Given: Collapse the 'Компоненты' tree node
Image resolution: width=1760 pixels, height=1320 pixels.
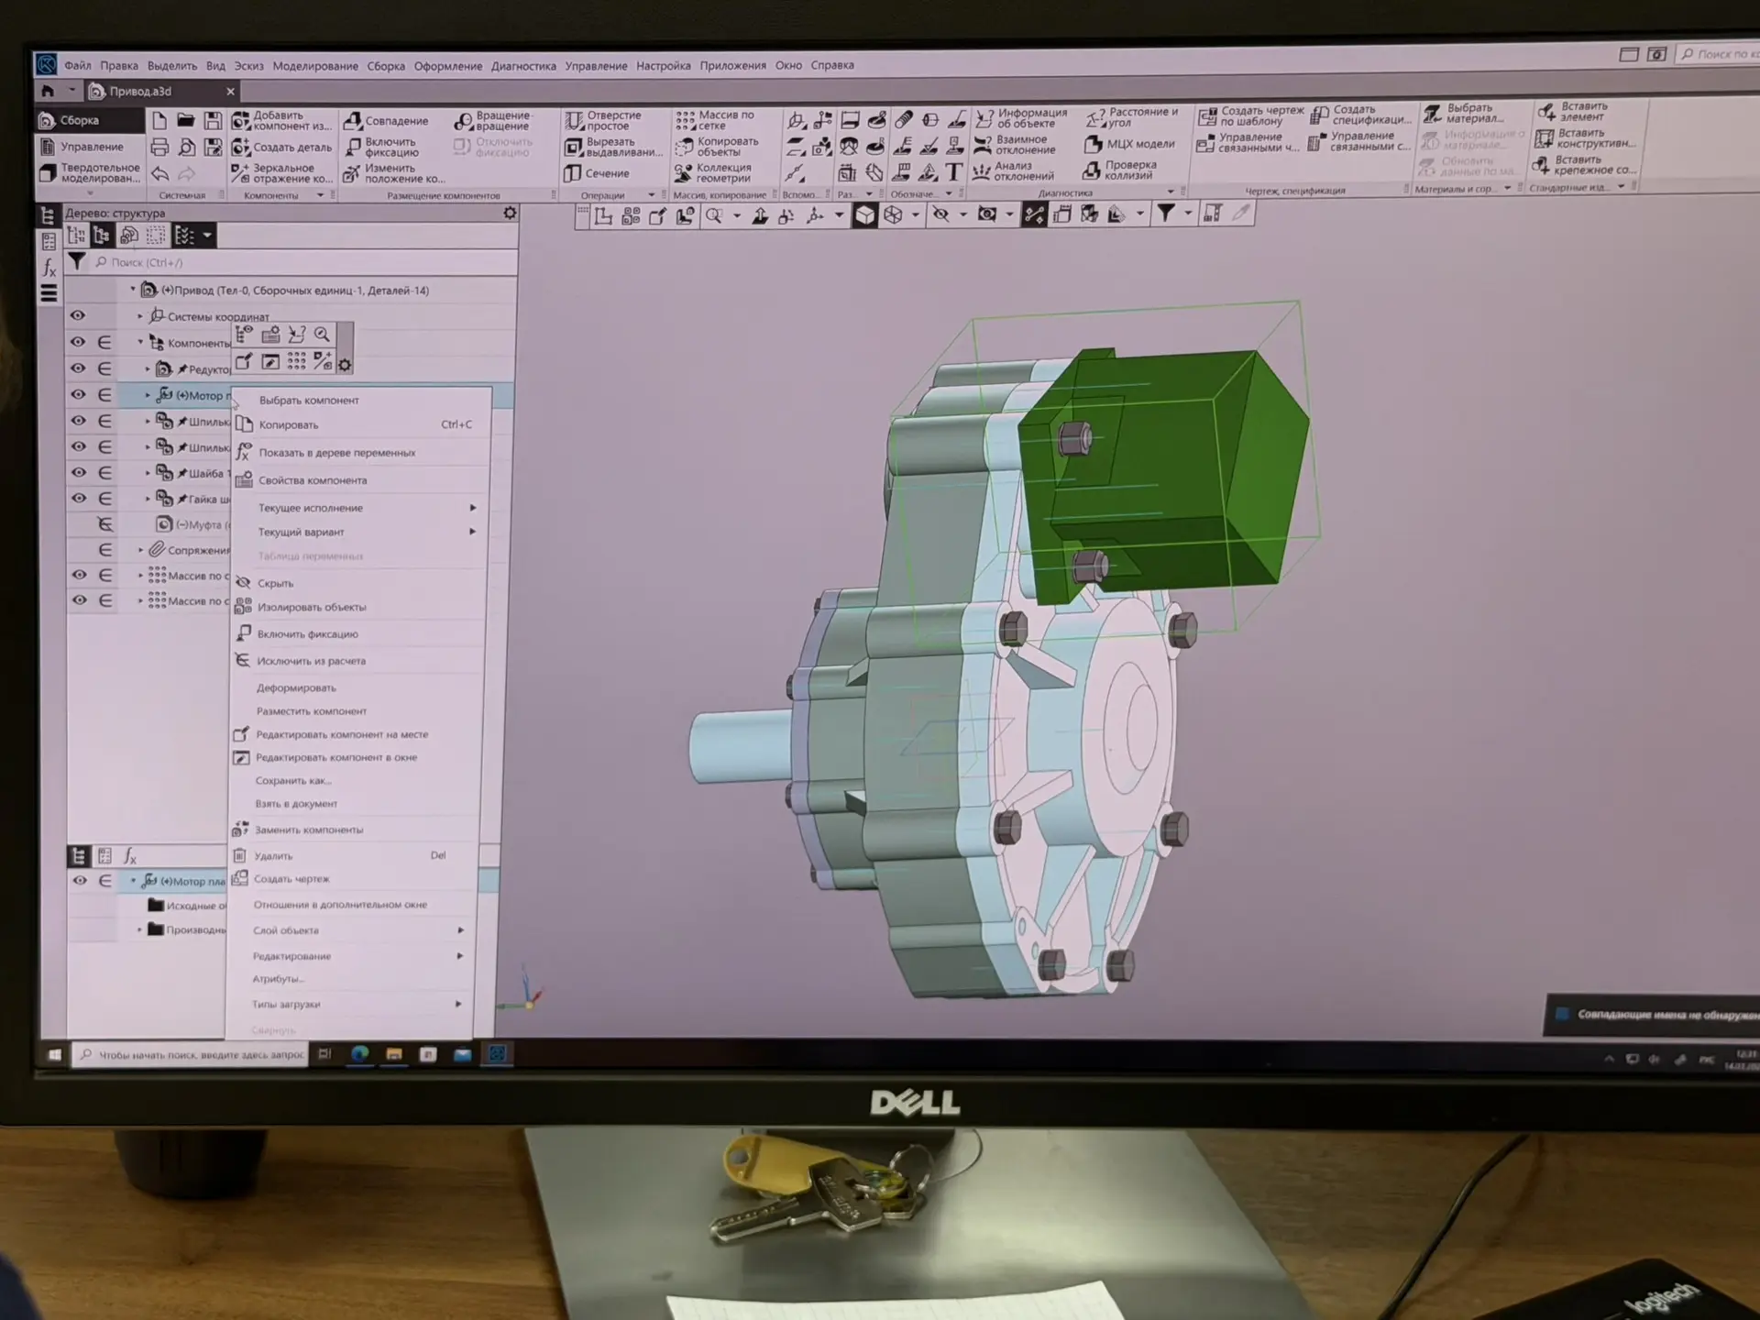Looking at the screenshot, I should click(140, 342).
